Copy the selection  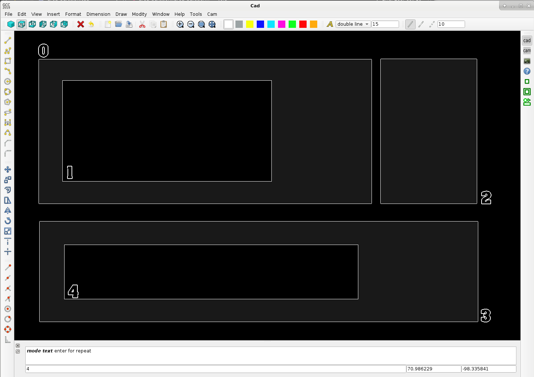pos(153,24)
